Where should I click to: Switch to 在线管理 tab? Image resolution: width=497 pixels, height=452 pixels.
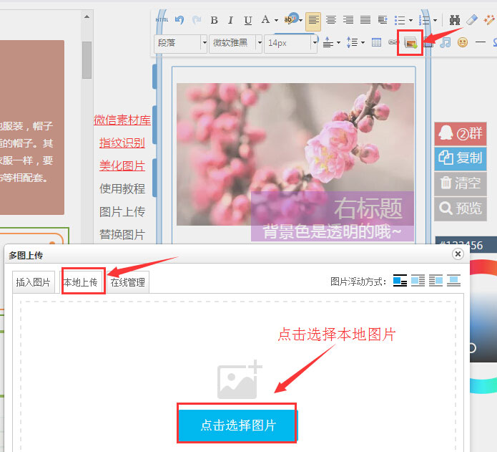tap(127, 282)
